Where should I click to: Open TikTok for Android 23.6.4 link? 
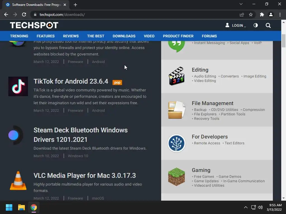[x=71, y=81]
